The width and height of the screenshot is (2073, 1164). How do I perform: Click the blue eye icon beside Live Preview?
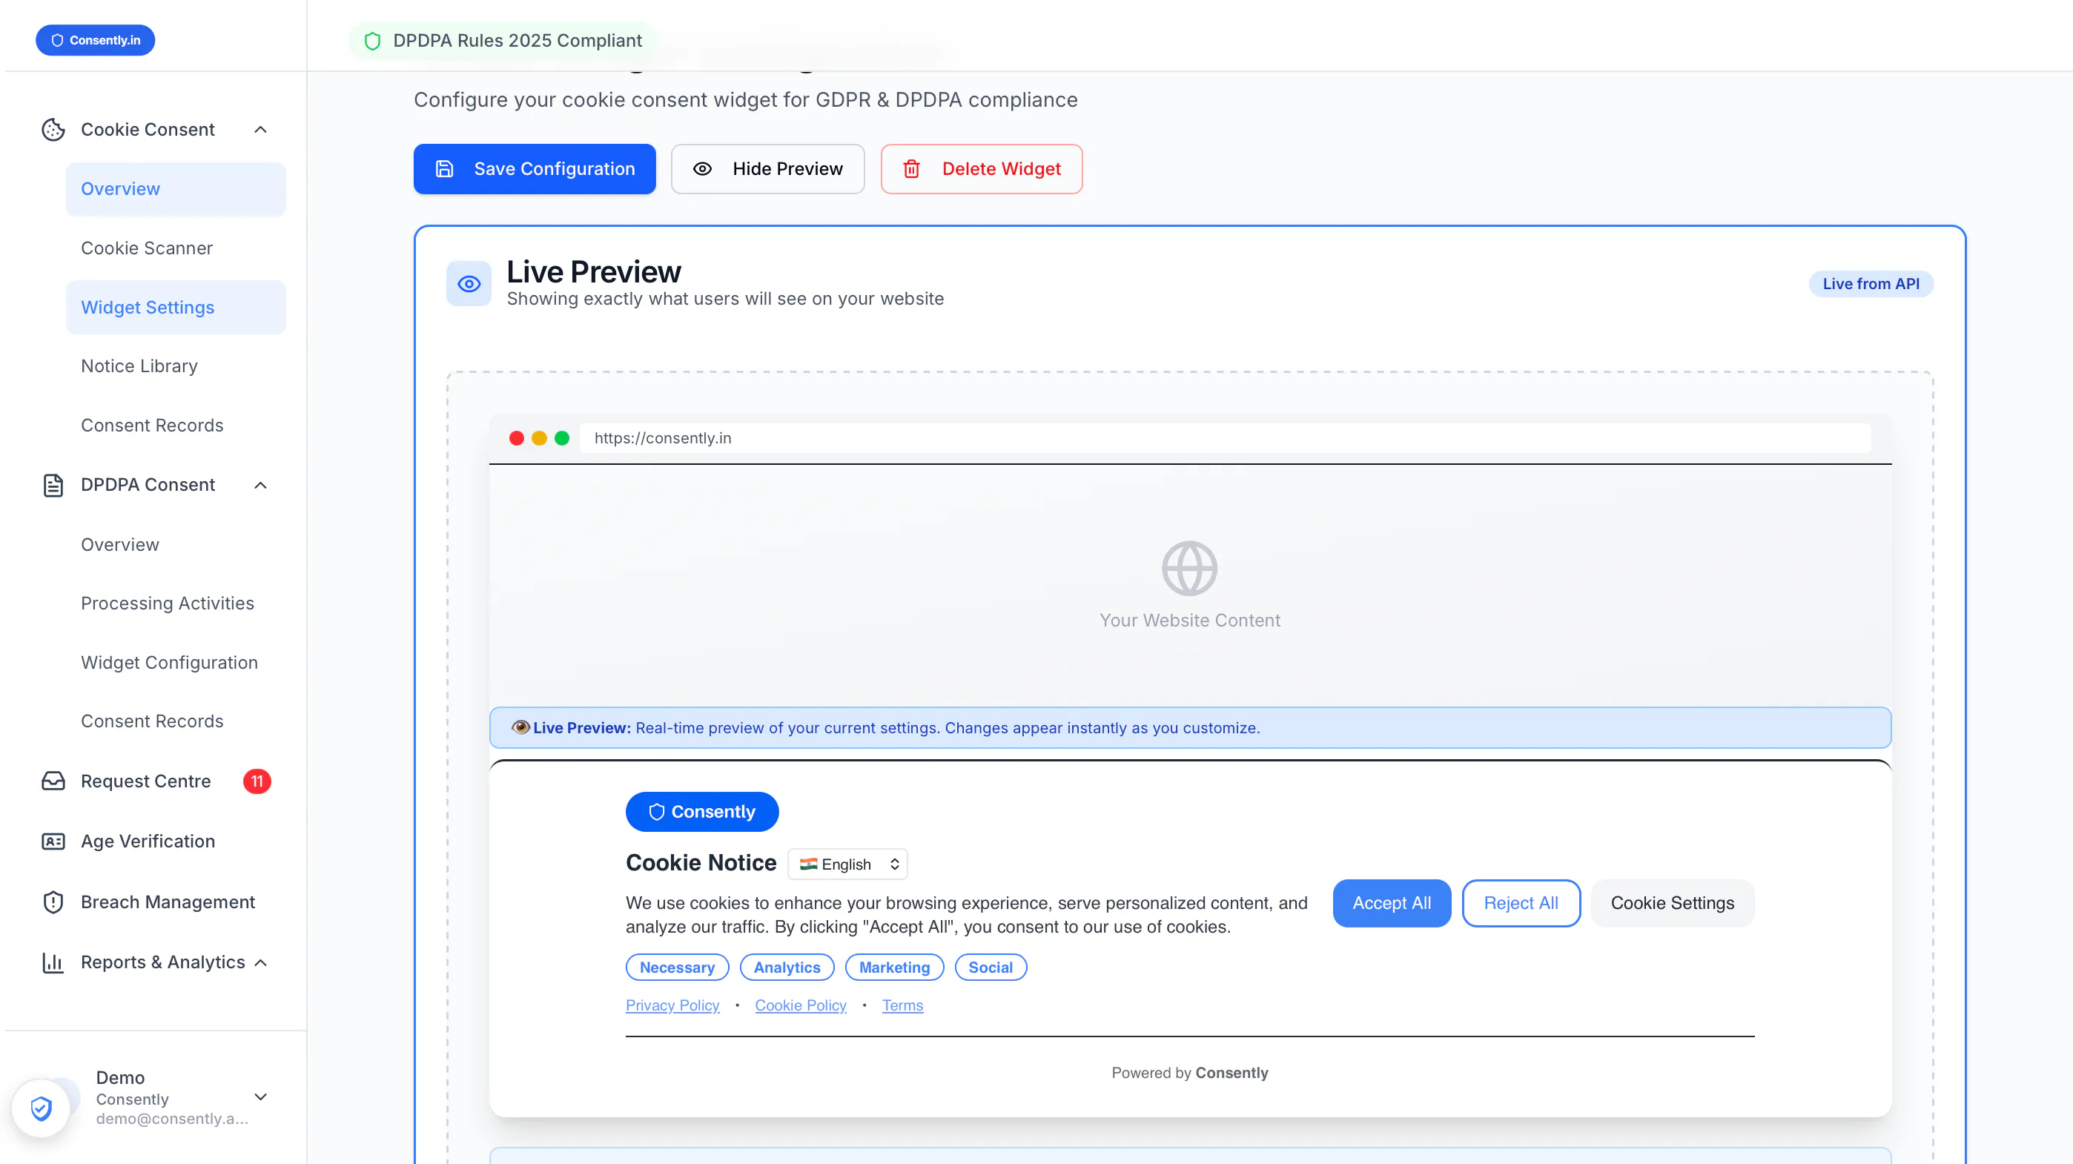coord(469,283)
